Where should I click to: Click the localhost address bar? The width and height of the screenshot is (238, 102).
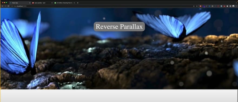click(x=105, y=6)
